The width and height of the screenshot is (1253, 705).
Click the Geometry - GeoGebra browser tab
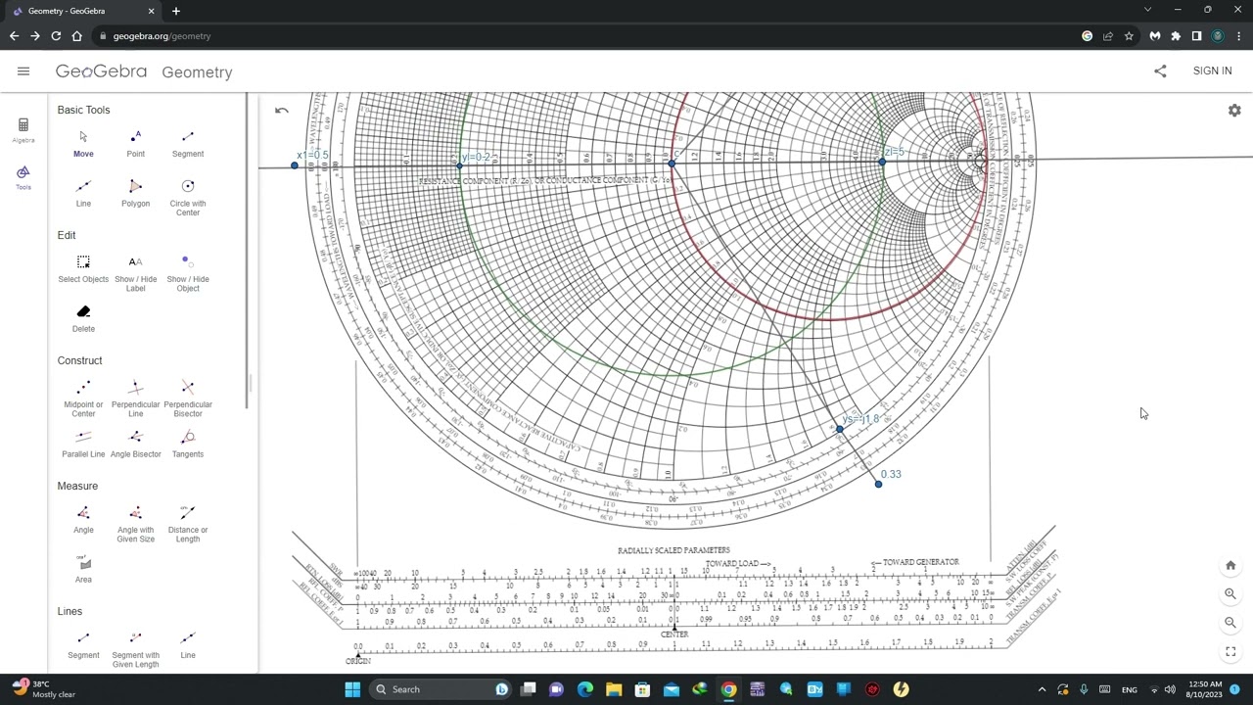tap(82, 11)
